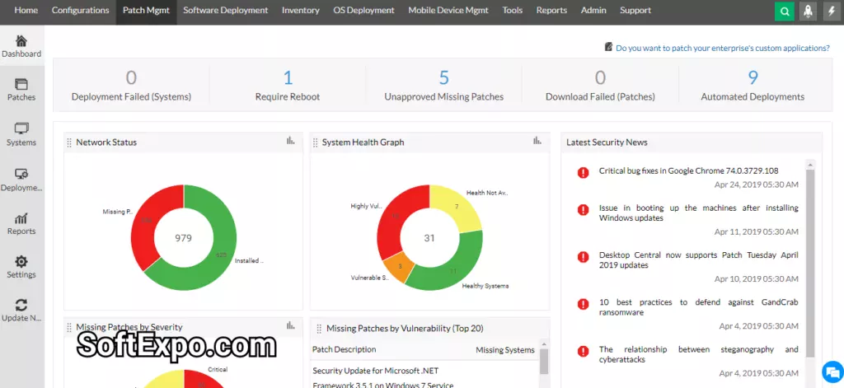
Task: Open the Patches sidebar icon
Action: (21, 85)
